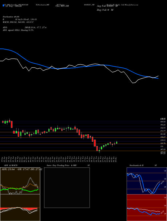The width and height of the screenshot is (167, 221).
Task: Click the 'ADX signal: SELL Slowing @ 5%' text
Action: point(18,30)
